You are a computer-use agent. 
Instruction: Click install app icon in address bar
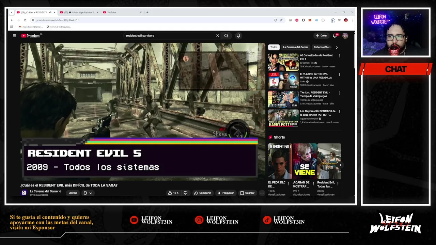click(x=275, y=20)
